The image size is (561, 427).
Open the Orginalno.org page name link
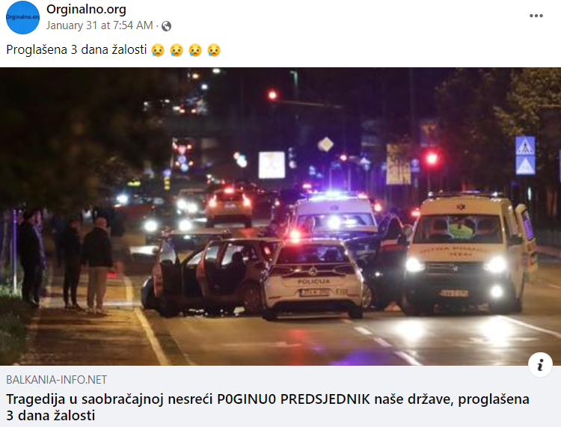(x=86, y=10)
